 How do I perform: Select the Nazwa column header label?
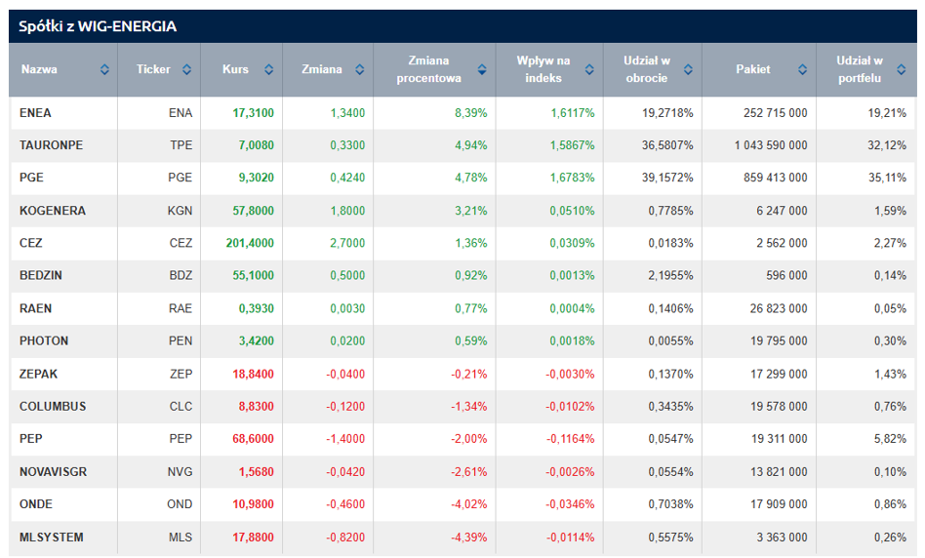click(x=39, y=70)
